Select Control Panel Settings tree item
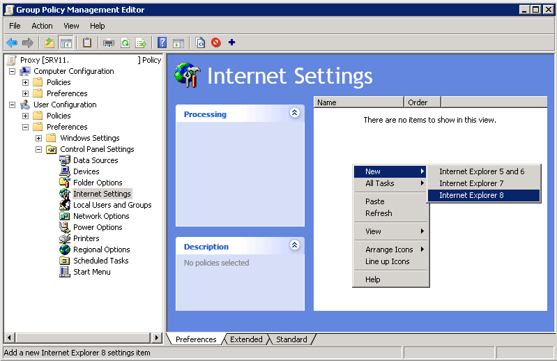557x361 pixels. [x=97, y=149]
